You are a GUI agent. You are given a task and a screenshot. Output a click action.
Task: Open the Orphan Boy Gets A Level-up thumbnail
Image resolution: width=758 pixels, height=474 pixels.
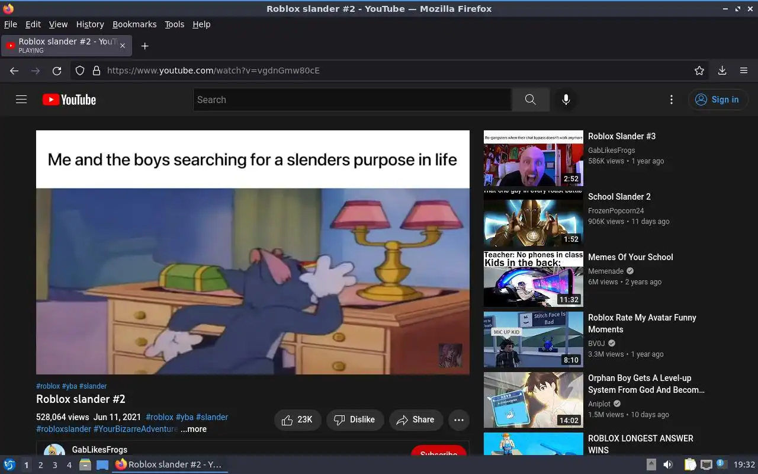point(534,400)
